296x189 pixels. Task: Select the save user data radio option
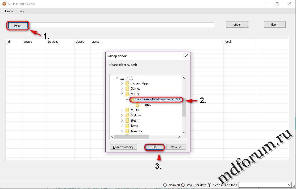click(x=183, y=185)
